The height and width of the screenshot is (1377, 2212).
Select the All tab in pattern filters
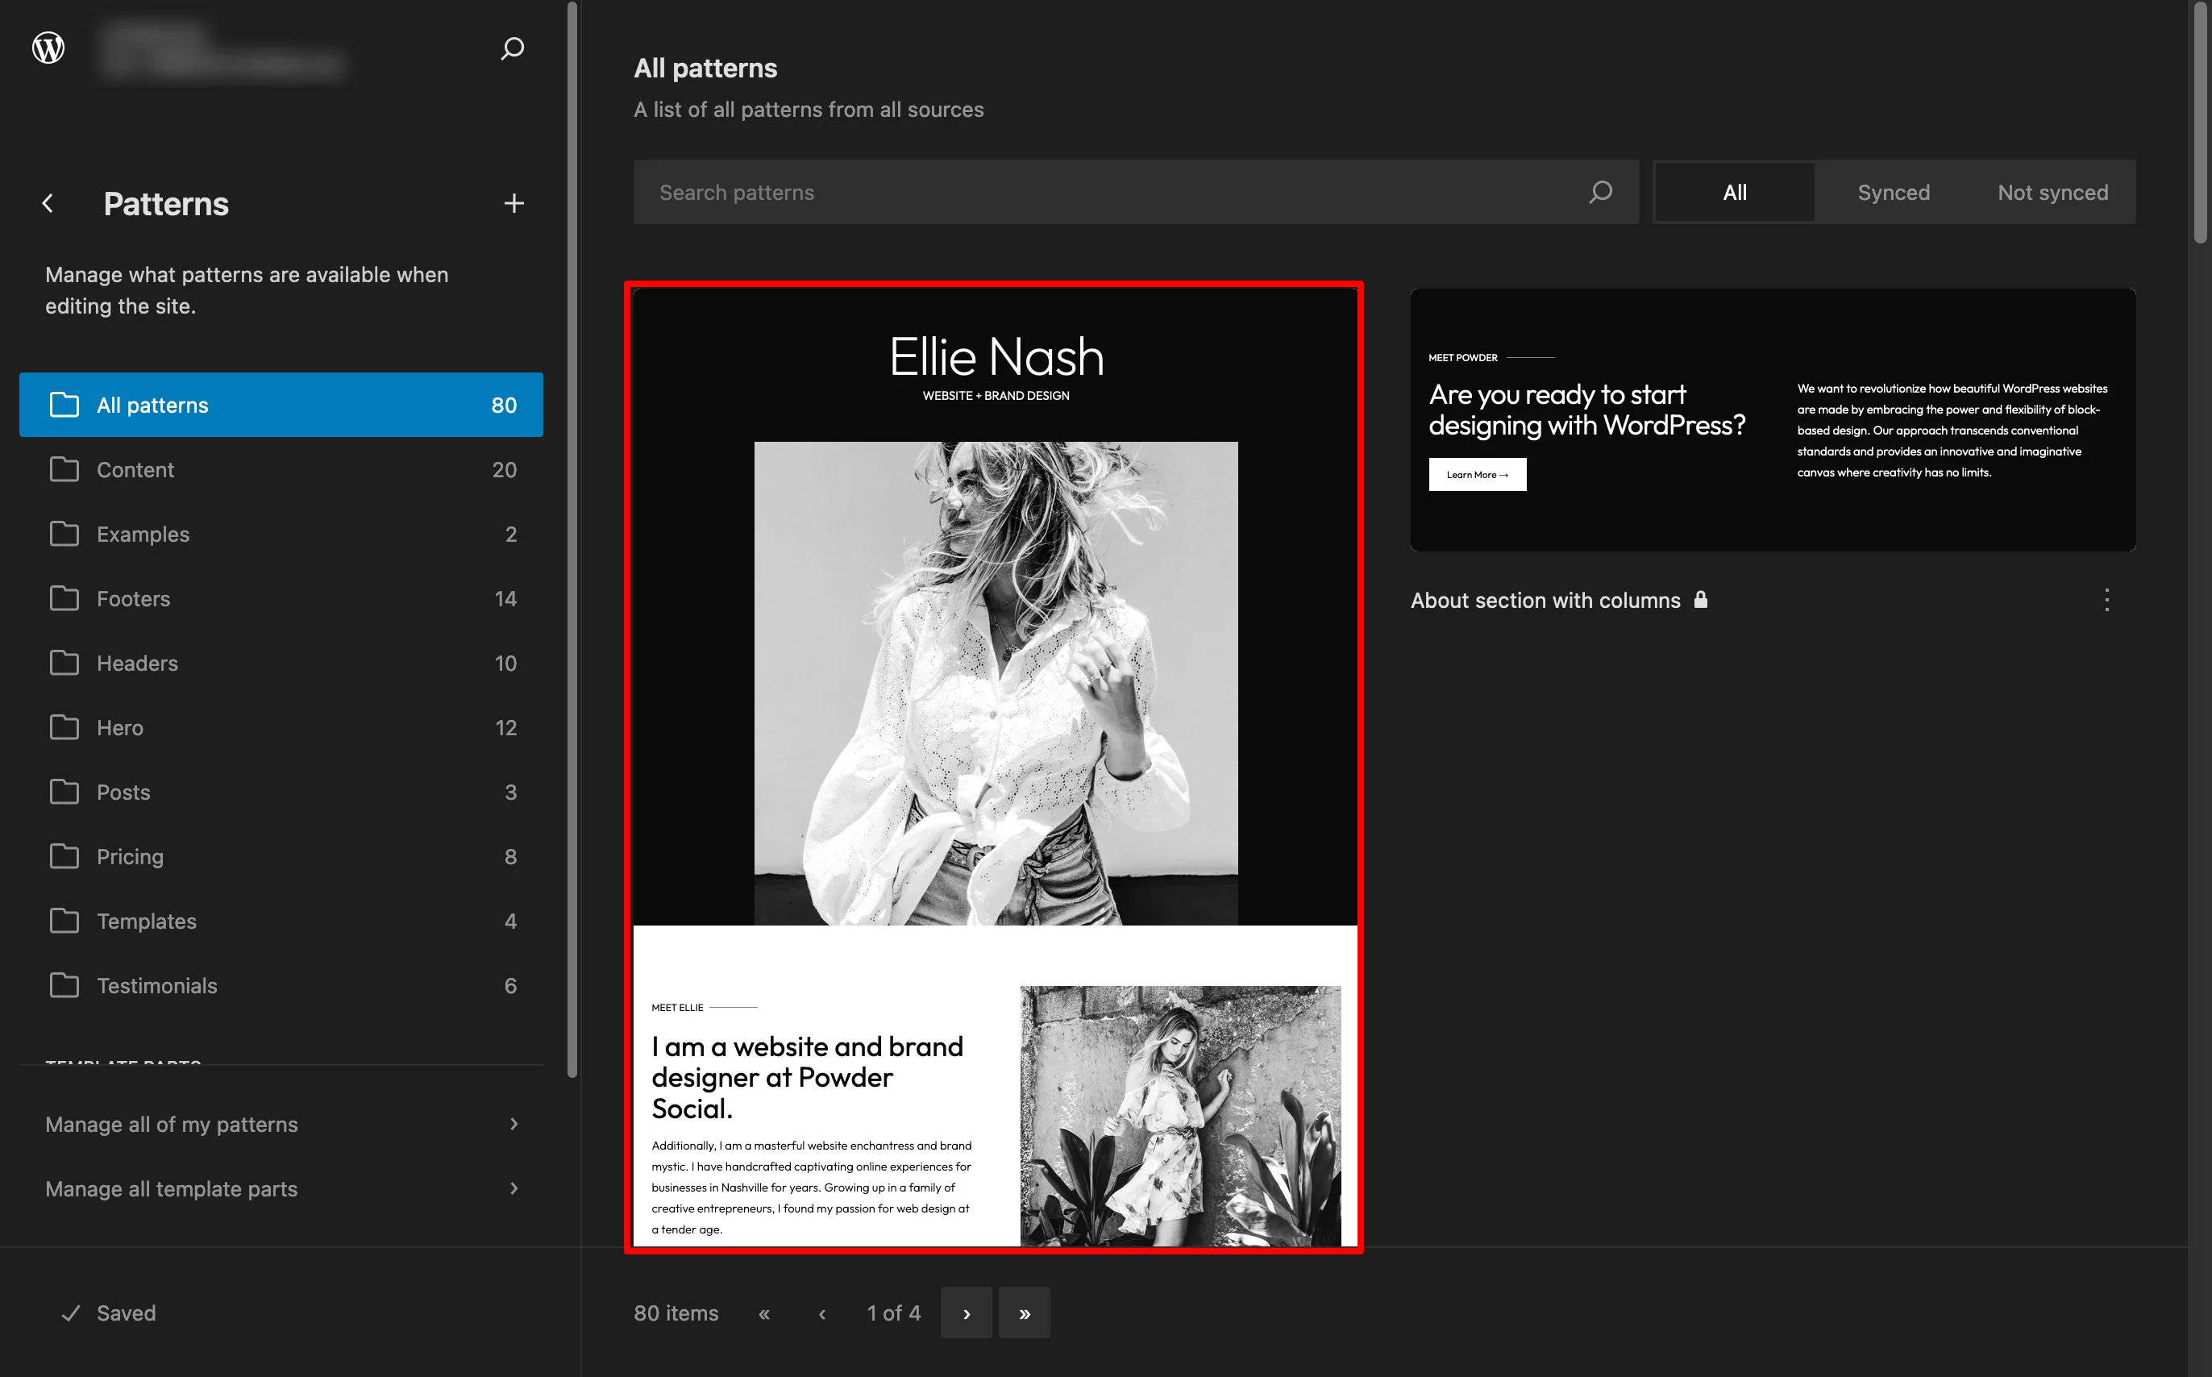tap(1735, 190)
